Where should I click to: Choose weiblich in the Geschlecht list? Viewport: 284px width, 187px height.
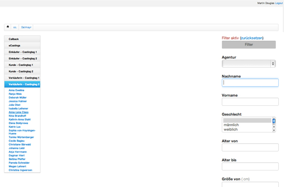(230, 129)
